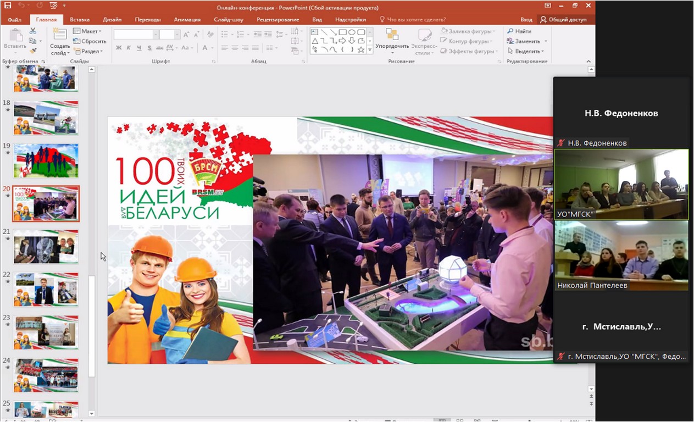
Task: Toggle underline Ч formatting
Action: (x=139, y=48)
